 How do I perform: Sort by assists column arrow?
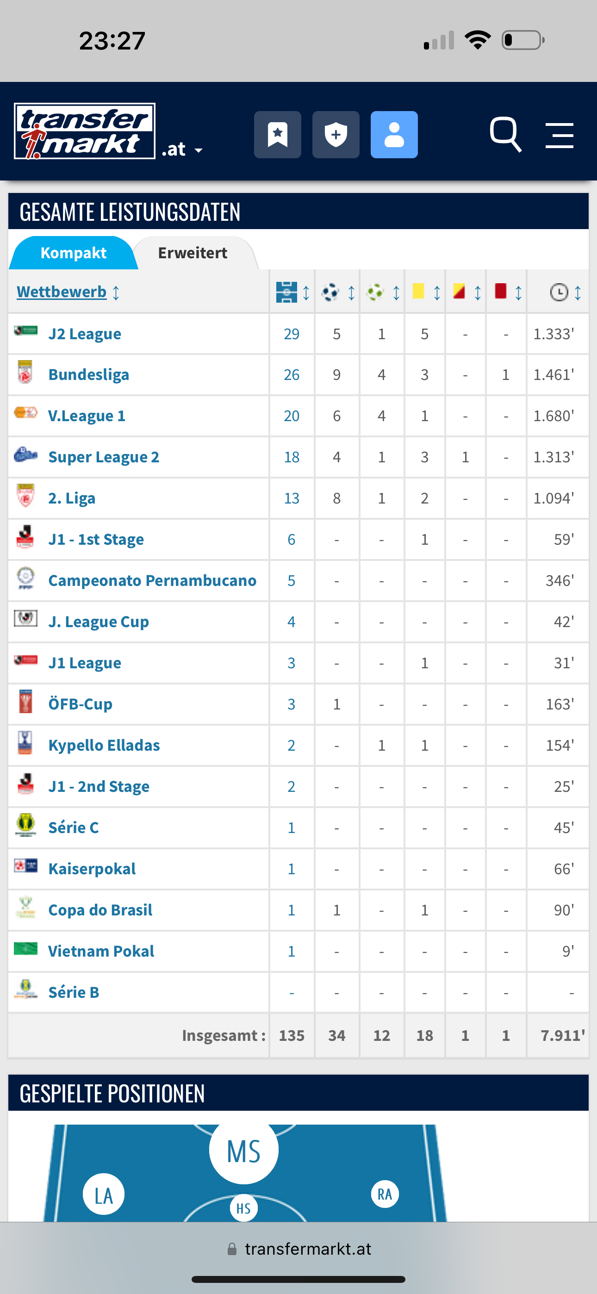397,292
